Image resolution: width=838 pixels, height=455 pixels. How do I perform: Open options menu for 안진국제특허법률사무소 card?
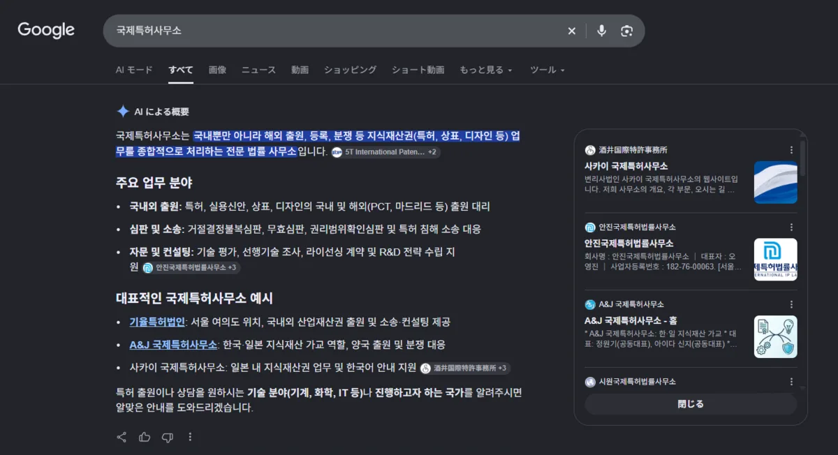(x=791, y=227)
